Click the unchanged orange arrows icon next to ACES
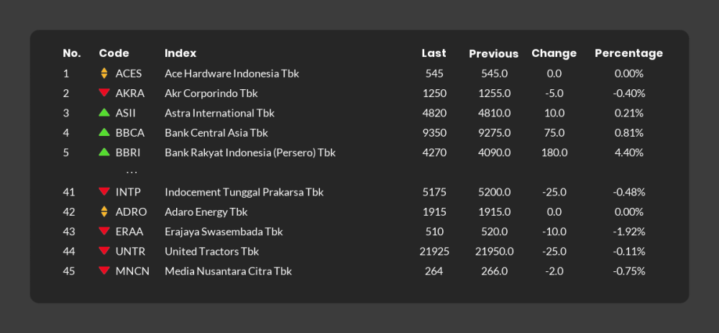The height and width of the screenshot is (333, 719). pos(104,73)
